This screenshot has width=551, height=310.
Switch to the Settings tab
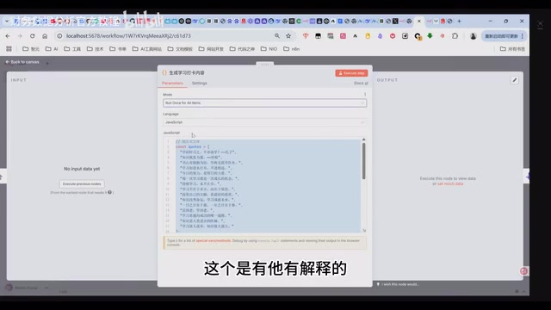coord(199,84)
